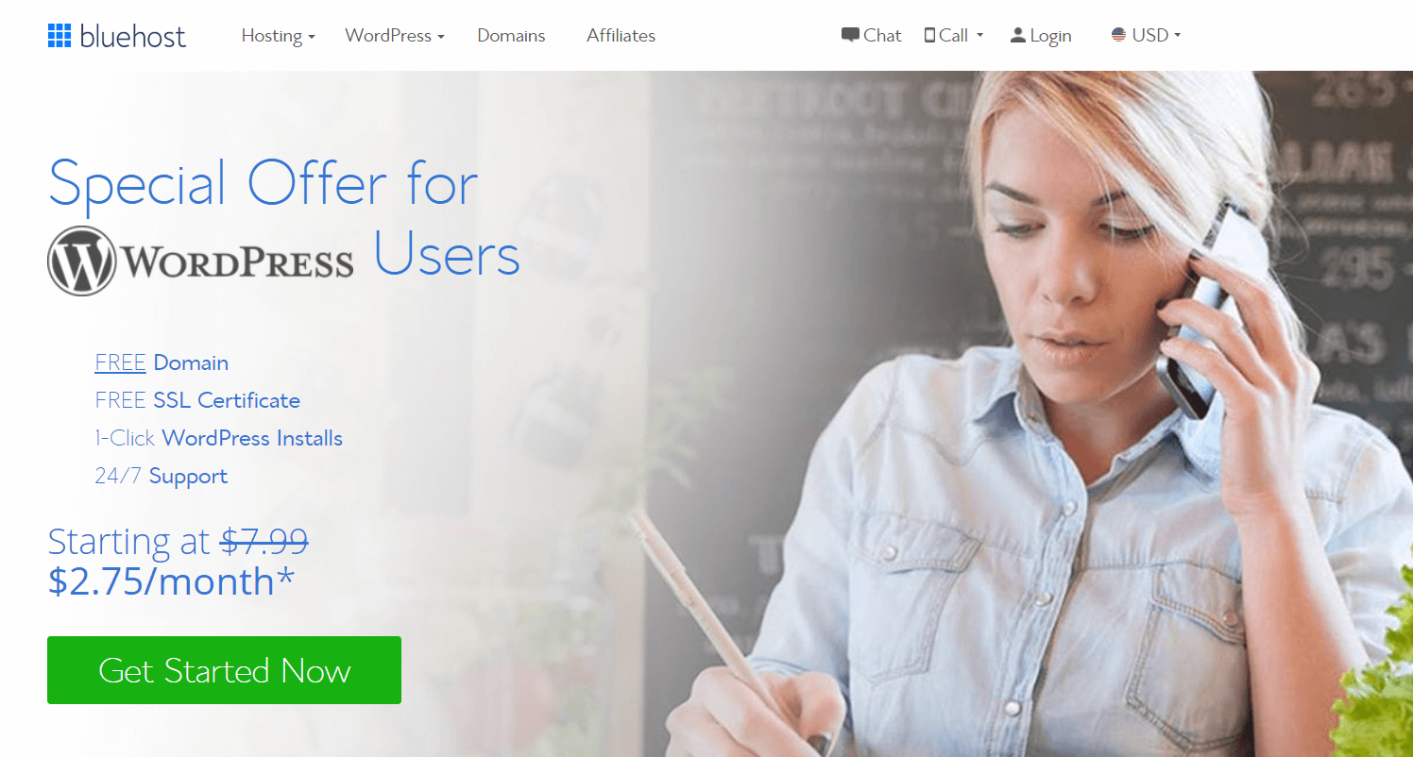Click the bluehost brand name text
Image resolution: width=1413 pixels, height=757 pixels.
point(133,36)
